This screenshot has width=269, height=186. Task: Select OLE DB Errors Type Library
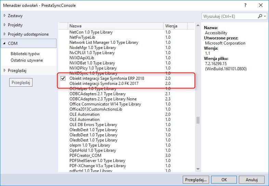tap(127, 125)
